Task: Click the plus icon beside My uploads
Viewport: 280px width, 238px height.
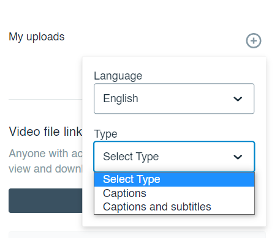Action: point(254,41)
